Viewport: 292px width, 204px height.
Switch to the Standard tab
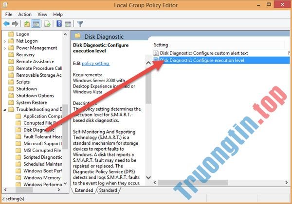pos(108,190)
